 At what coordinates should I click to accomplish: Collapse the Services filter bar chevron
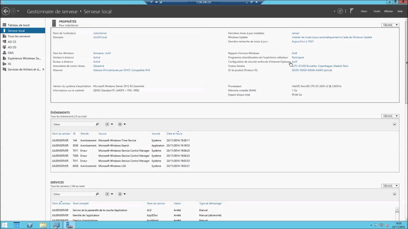point(394,194)
